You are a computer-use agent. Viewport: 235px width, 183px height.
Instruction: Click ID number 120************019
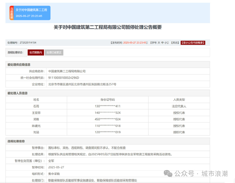pyautogui.click(x=108, y=132)
